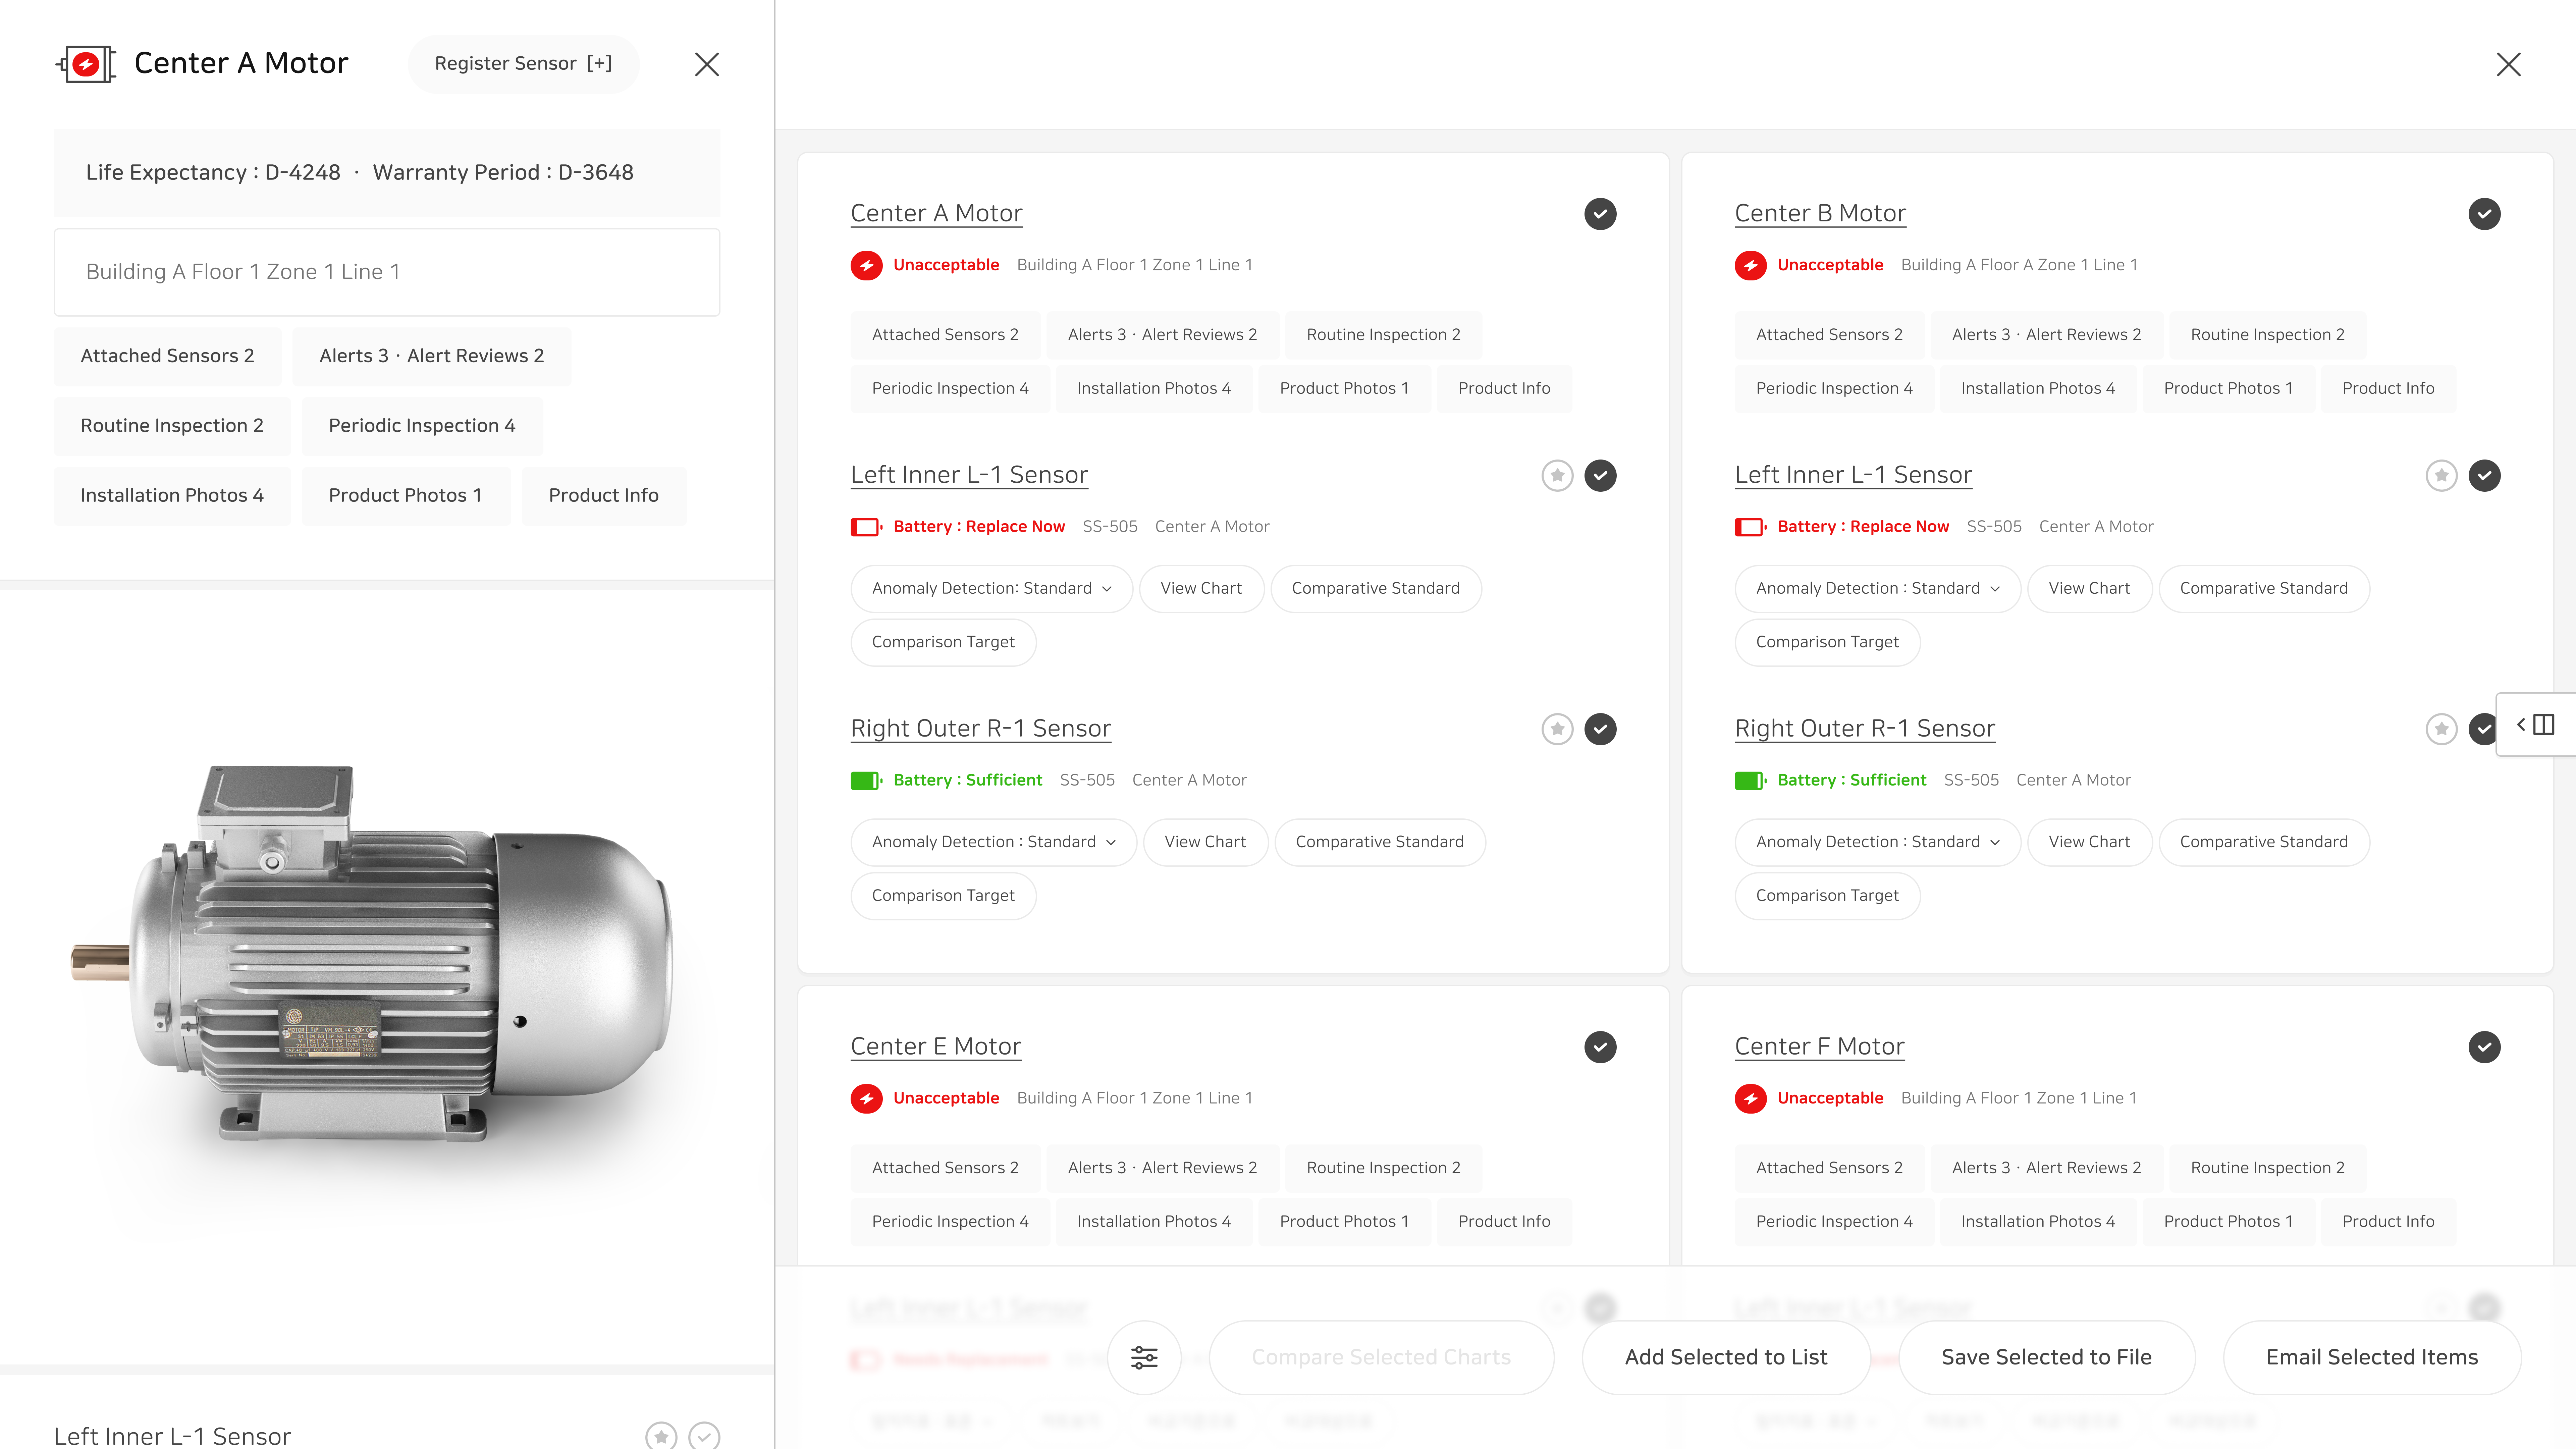This screenshot has height=1449, width=2576.
Task: Uncheck the Center A Motor card checkmark
Action: pos(1600,214)
